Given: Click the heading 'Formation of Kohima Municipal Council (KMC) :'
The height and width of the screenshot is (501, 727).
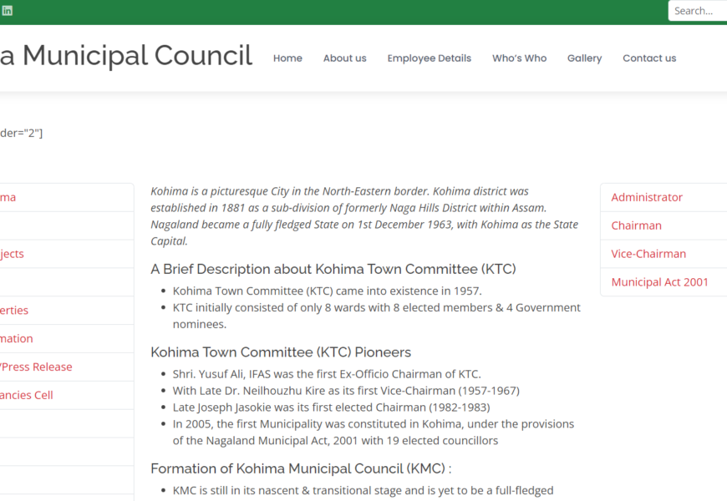Looking at the screenshot, I should coord(301,468).
